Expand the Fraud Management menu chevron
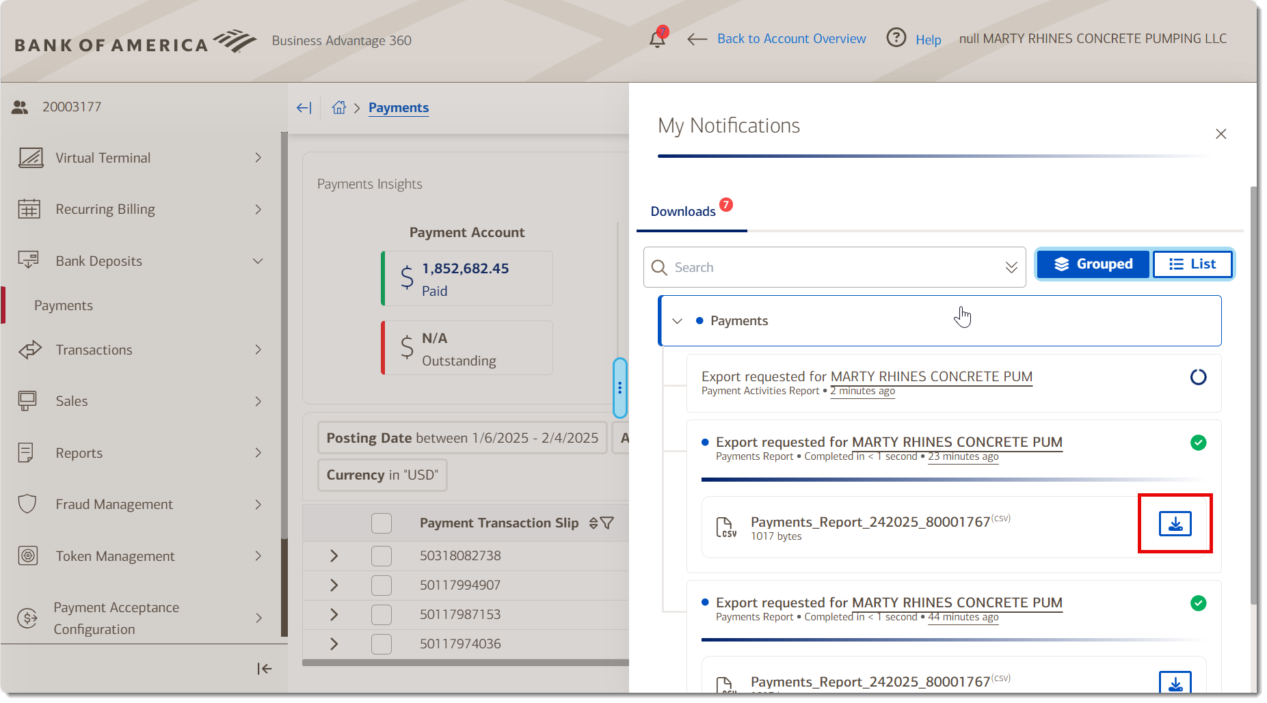Image resolution: width=1267 pixels, height=703 pixels. coord(258,504)
